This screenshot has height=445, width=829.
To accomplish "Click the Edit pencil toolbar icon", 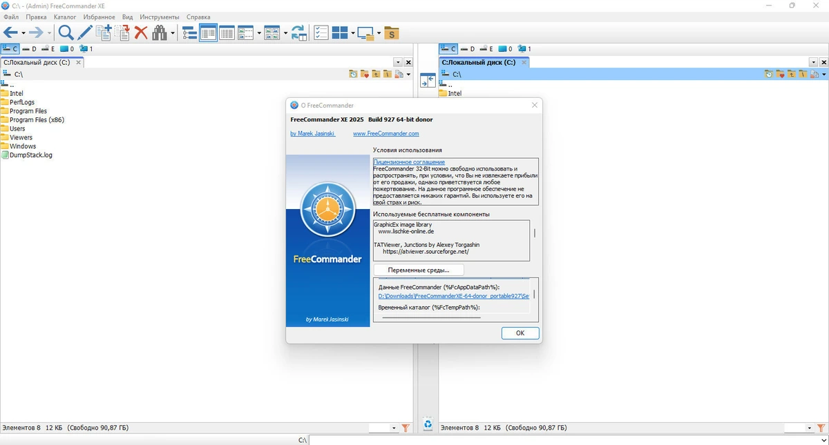I will point(84,32).
